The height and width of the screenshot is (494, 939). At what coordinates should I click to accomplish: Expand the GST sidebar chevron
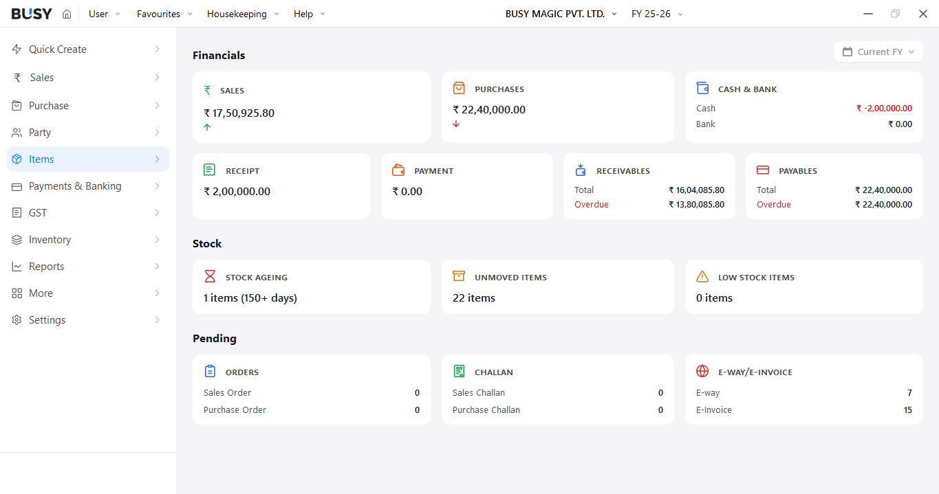coord(157,213)
